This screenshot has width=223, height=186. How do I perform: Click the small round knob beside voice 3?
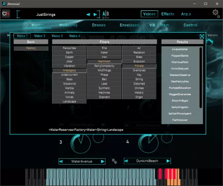[x=98, y=137]
